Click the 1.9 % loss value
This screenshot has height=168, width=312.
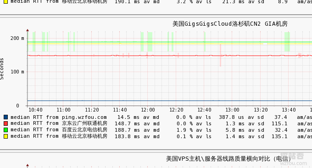tap(185, 130)
